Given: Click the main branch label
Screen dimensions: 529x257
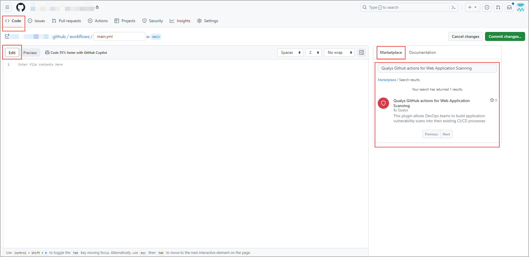Looking at the screenshot, I should 156,37.
